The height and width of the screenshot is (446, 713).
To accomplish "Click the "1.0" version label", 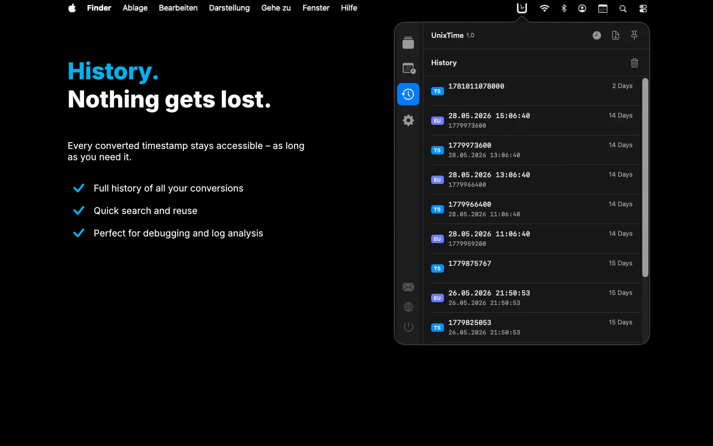I will [470, 36].
